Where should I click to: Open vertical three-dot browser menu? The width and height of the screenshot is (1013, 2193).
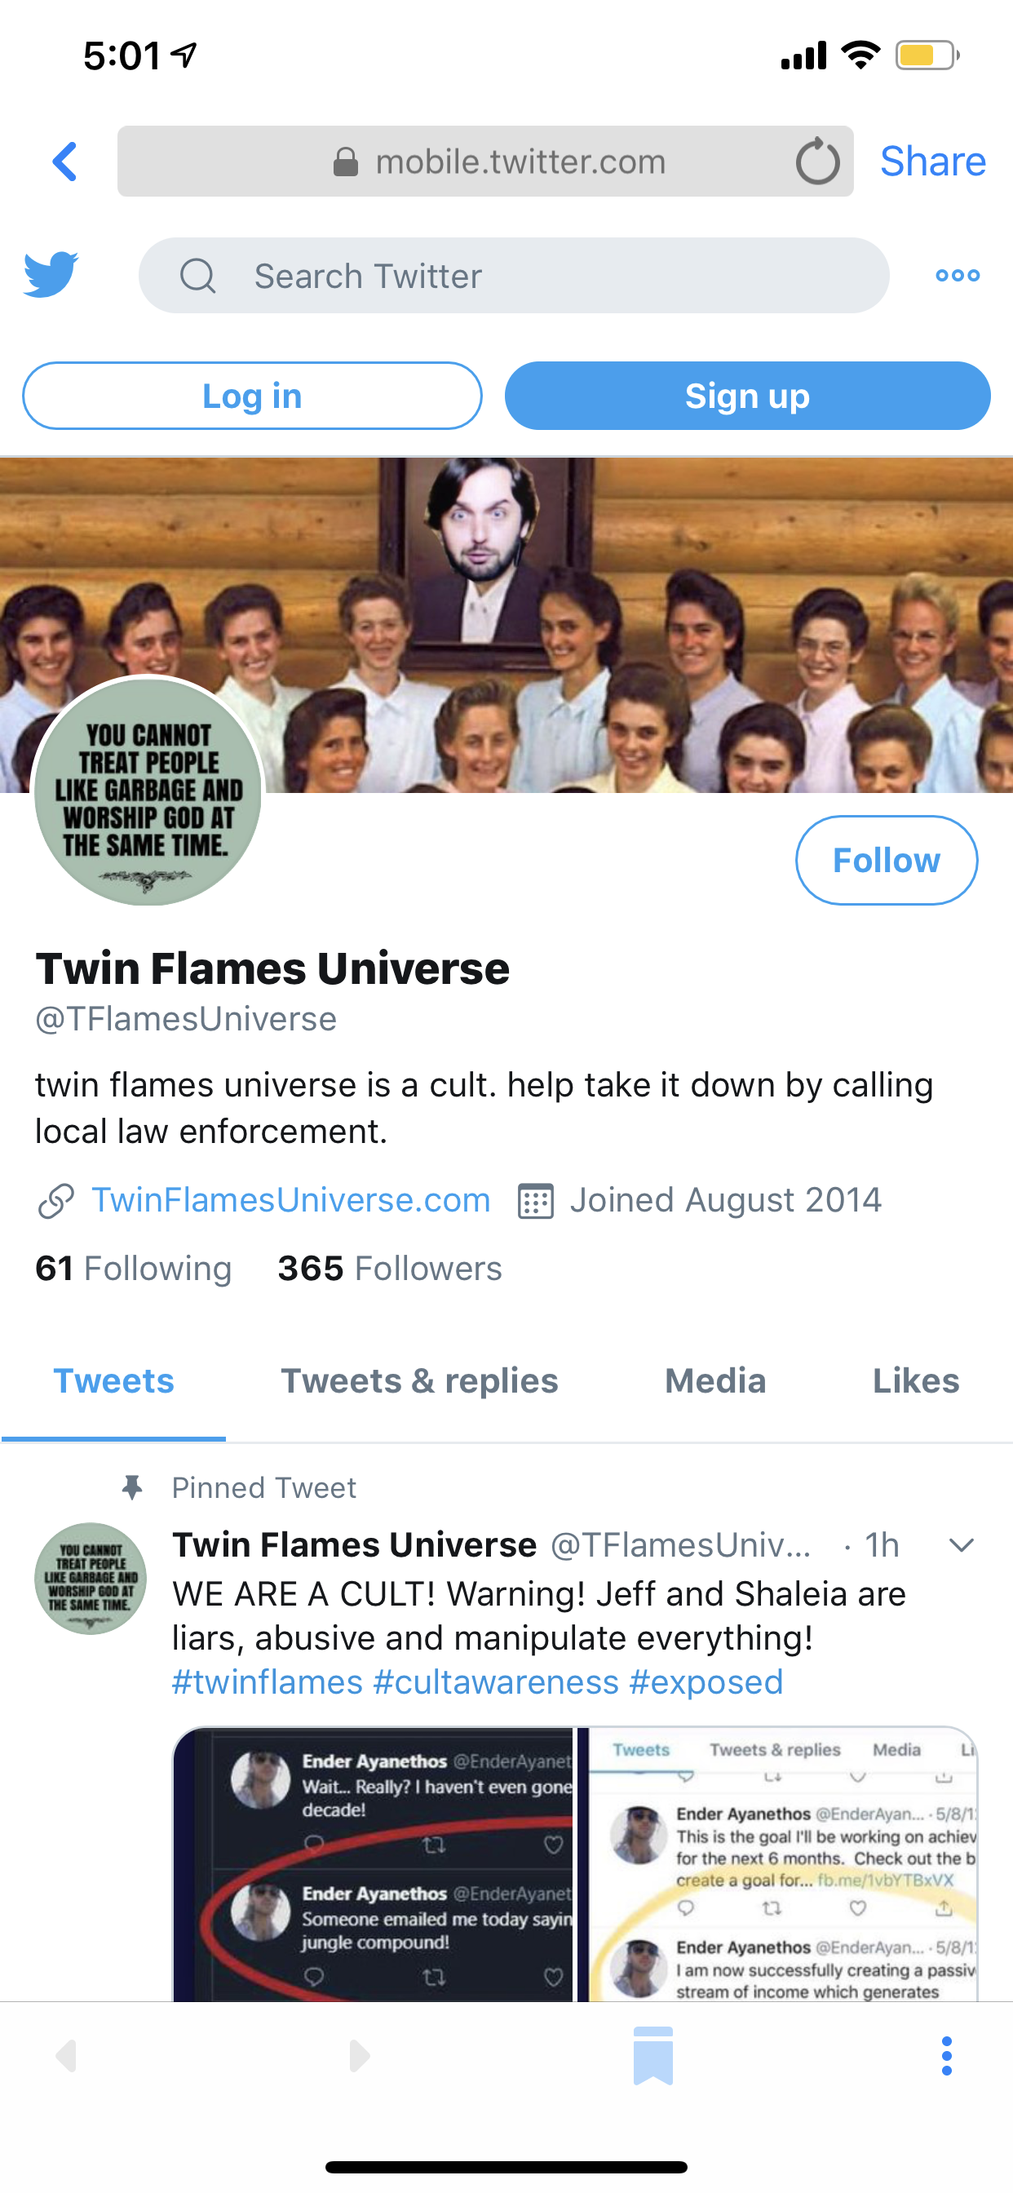(947, 2056)
